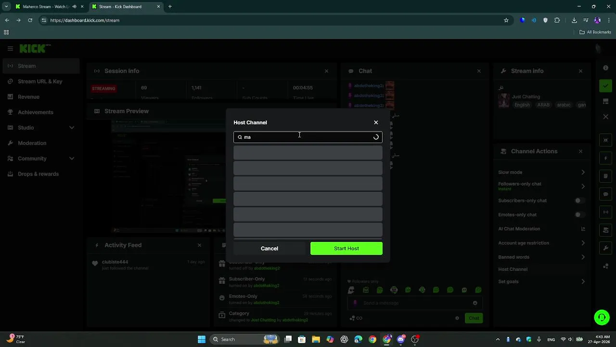Open All Bookmarks folder
The width and height of the screenshot is (616, 347).
pyautogui.click(x=595, y=32)
